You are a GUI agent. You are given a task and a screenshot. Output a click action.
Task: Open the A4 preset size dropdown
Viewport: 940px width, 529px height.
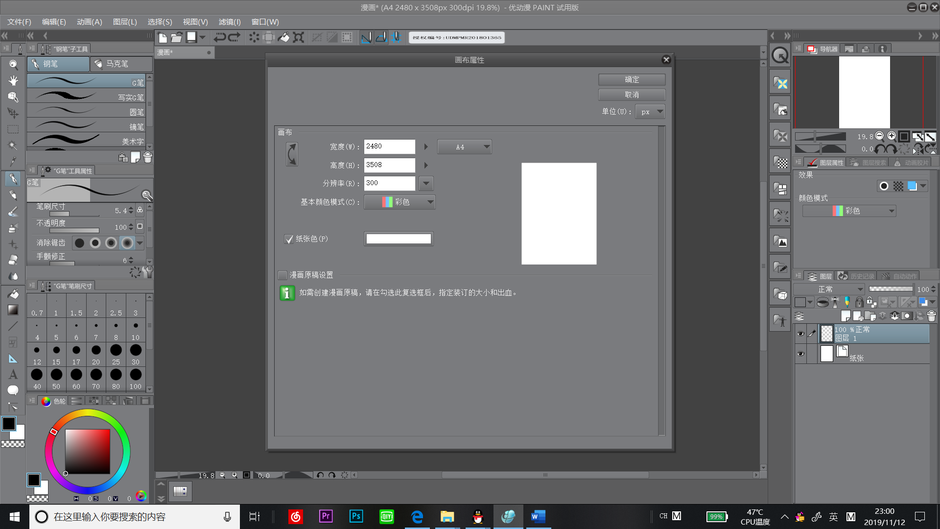coord(464,147)
